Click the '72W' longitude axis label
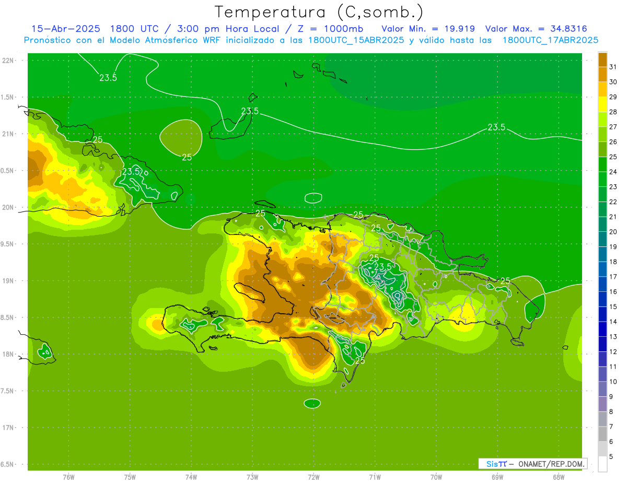Screen dimensions: 627x484 (x=313, y=477)
